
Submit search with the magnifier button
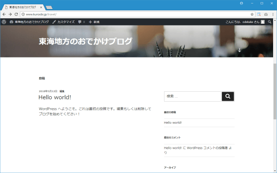[228, 96]
